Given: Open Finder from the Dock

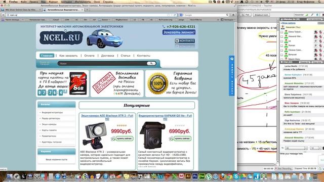Looking at the screenshot, I should click(10, 176).
